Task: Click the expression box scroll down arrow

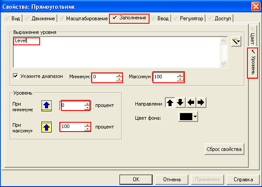Action: point(223,63)
